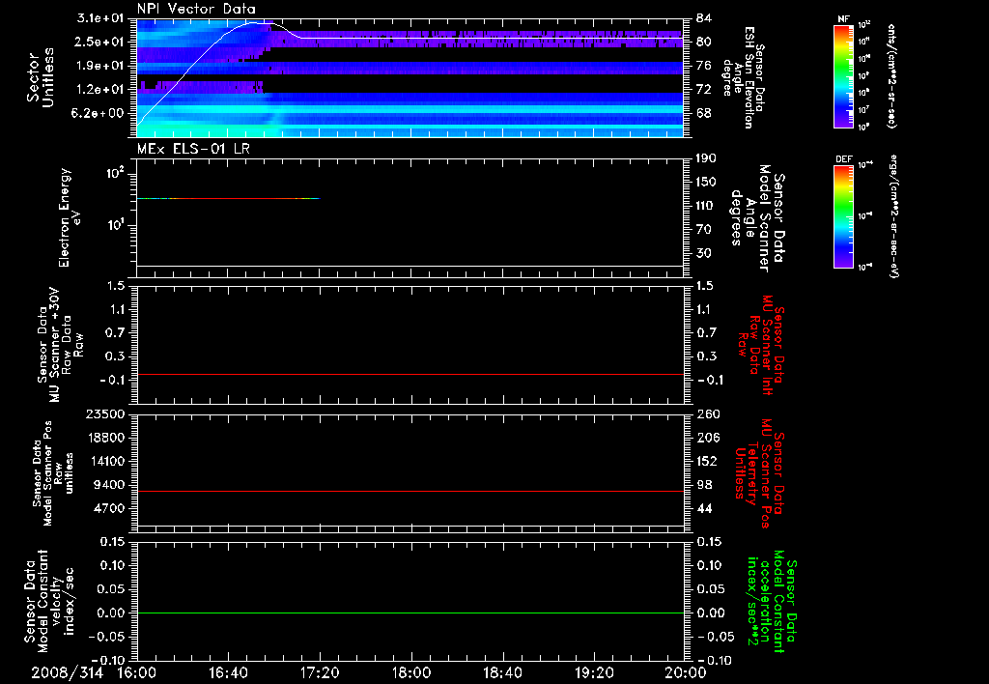Click the 2.5e+01 sector tick label
Image resolution: width=989 pixels, height=684 pixels.
(x=99, y=42)
